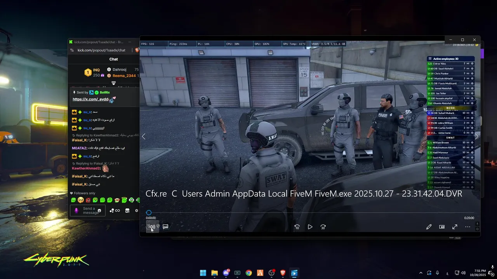Mute the video using the volume icon
Screen dimensions: 497x279
(152, 227)
